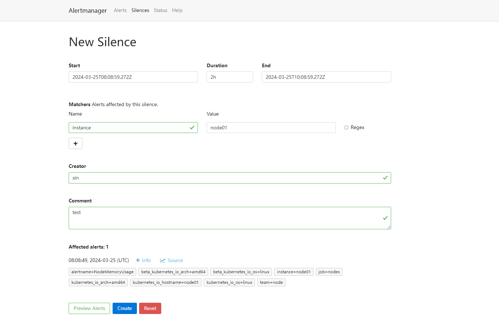This screenshot has height=322, width=499.
Task: Click the Comment textarea resize handle
Action: [389, 227]
